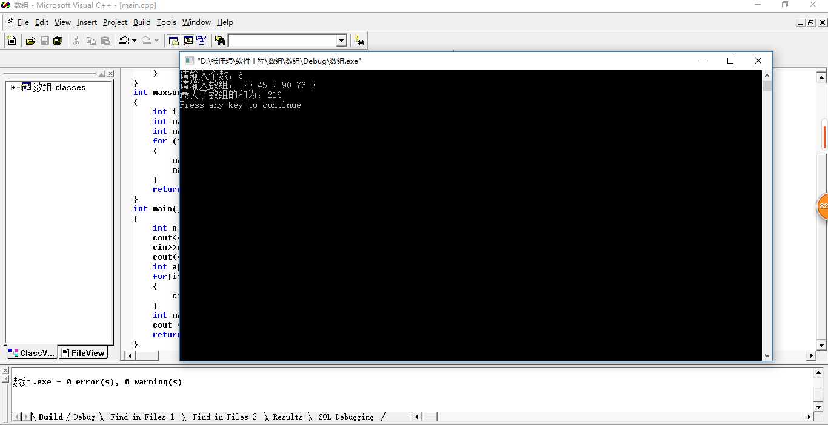The width and height of the screenshot is (828, 425).
Task: Click the output pane scroll-up arrow
Action: [818, 373]
